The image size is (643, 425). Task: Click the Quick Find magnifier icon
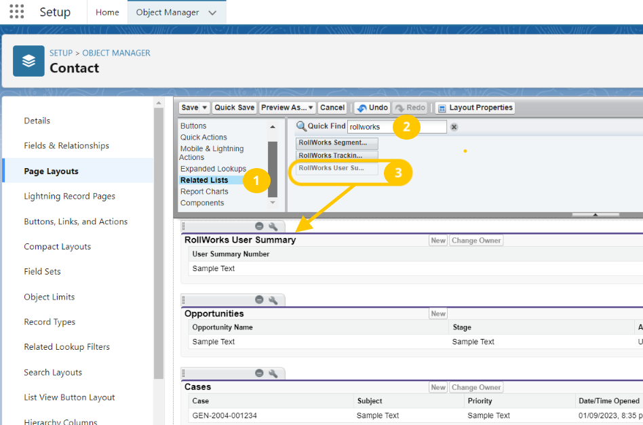301,126
